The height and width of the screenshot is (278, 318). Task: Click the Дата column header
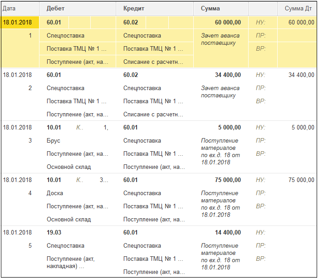[x=20, y=9]
